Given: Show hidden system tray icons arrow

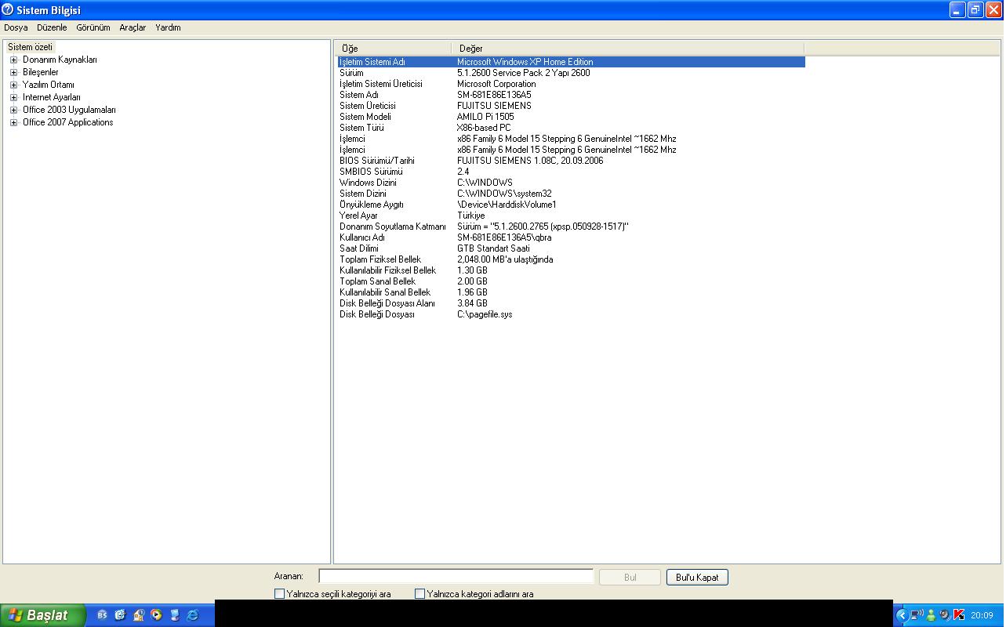Looking at the screenshot, I should (902, 615).
